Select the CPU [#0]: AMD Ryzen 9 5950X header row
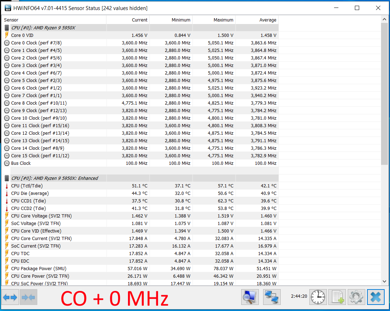 [x=140, y=28]
